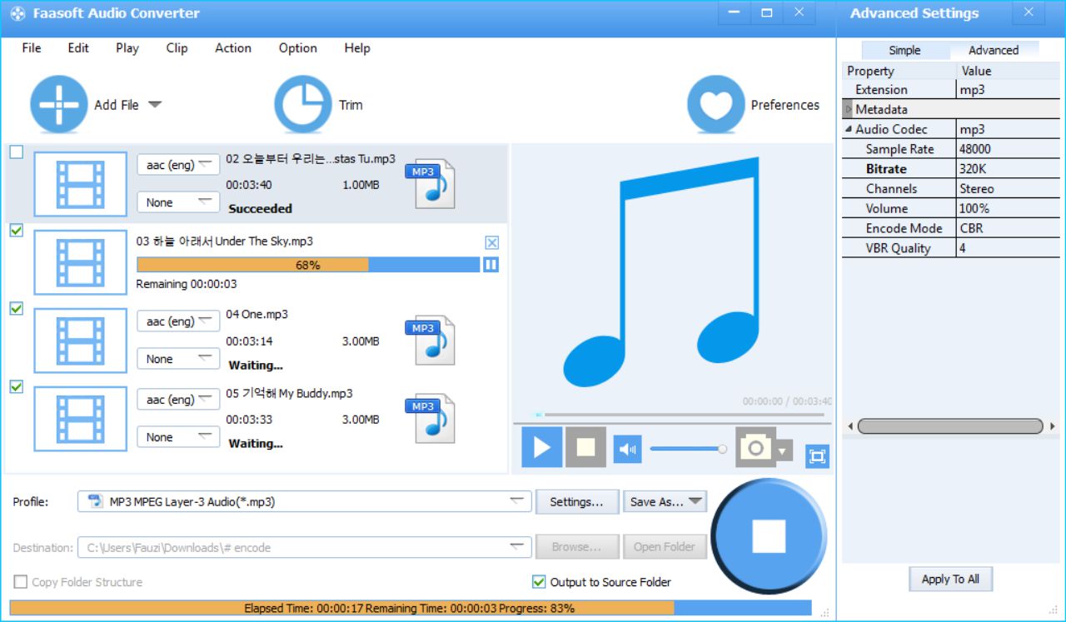The width and height of the screenshot is (1066, 622).
Task: Click Apply To All button
Action: [x=950, y=580]
